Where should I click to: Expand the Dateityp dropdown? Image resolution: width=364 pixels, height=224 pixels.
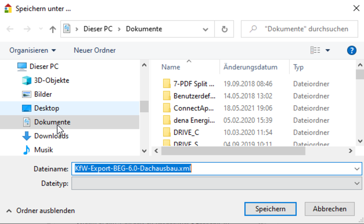pos(357,183)
